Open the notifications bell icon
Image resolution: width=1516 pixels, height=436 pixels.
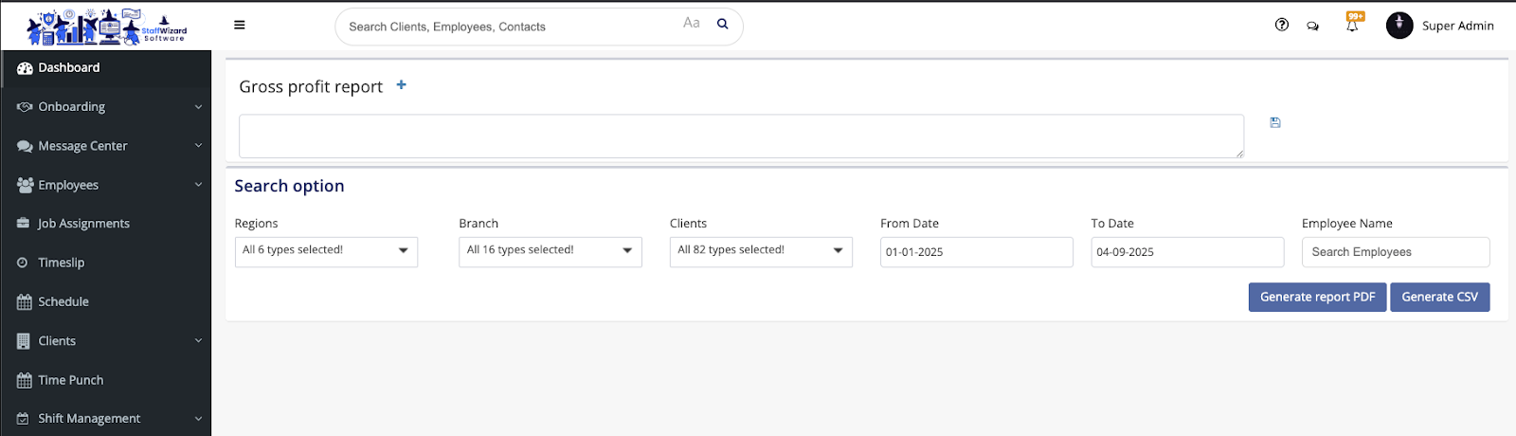pyautogui.click(x=1352, y=26)
